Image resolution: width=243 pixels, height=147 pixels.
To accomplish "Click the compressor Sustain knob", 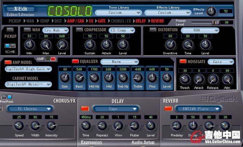I will [x=90, y=44].
